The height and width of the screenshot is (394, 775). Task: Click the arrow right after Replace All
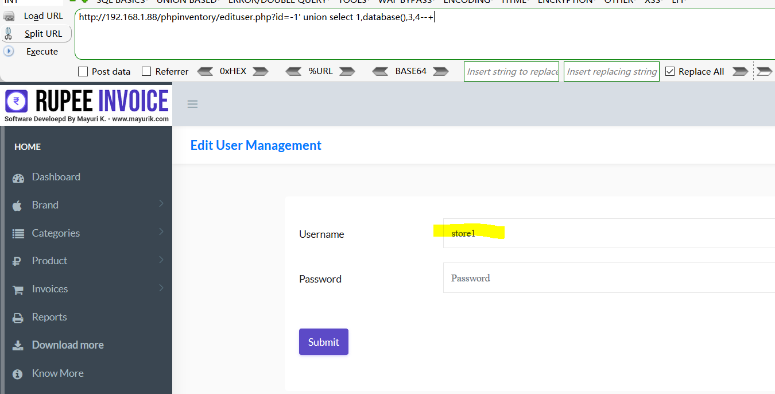point(741,71)
